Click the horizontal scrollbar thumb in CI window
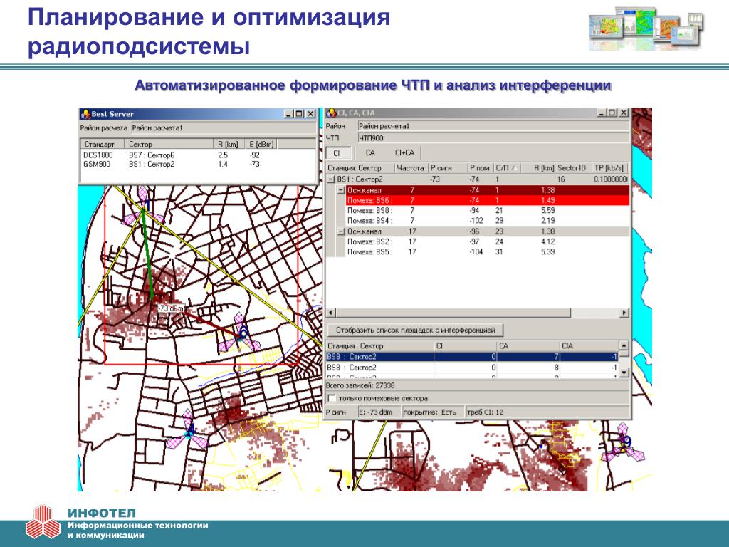The image size is (729, 547). click(x=452, y=313)
